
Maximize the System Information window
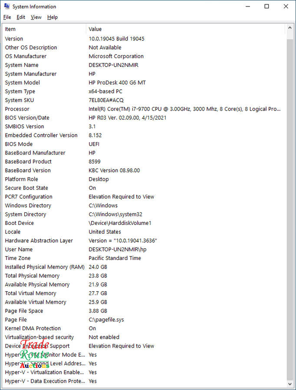point(267,6)
